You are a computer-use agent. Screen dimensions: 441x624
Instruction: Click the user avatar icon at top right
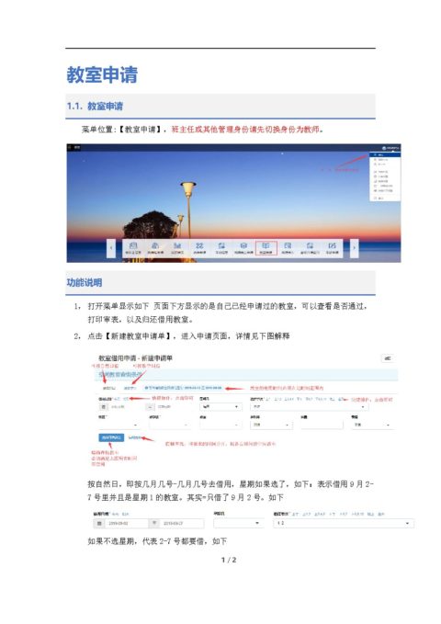[384, 148]
